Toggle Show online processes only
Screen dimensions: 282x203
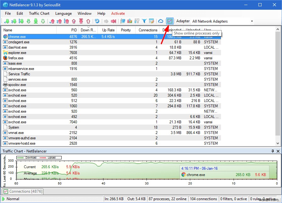pyautogui.click(x=170, y=21)
